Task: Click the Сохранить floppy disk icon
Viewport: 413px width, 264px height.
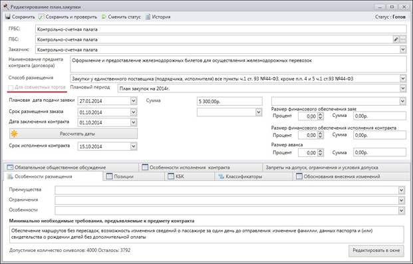Action: point(8,17)
